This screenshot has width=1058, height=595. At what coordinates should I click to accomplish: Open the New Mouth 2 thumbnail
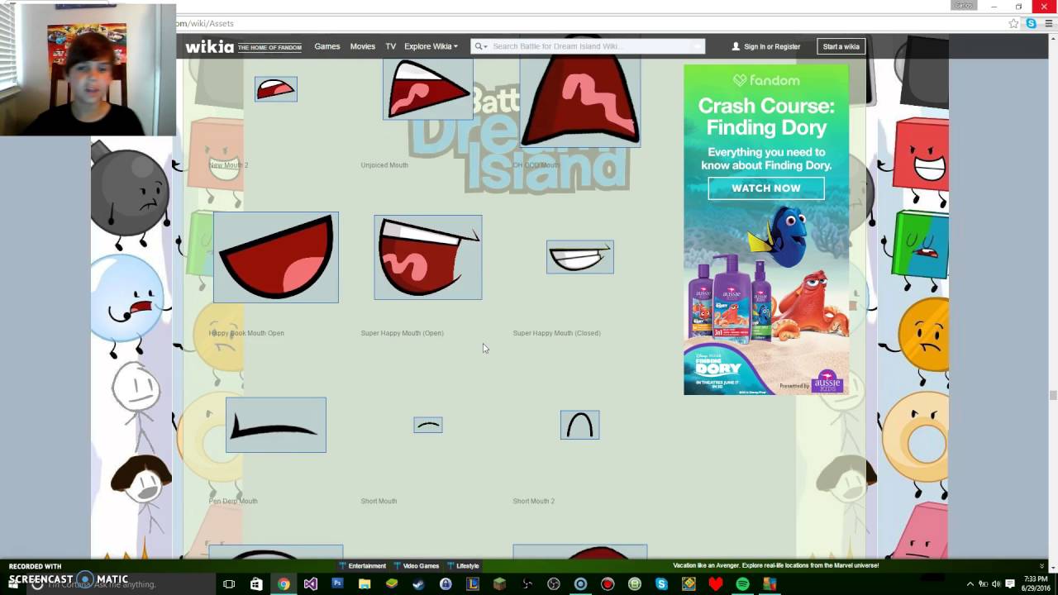[x=276, y=88]
